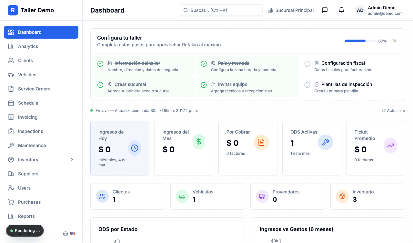Viewport: 413px width, 243px height.
Task: Check the Plantillas de inspección step circle
Action: 307,85
